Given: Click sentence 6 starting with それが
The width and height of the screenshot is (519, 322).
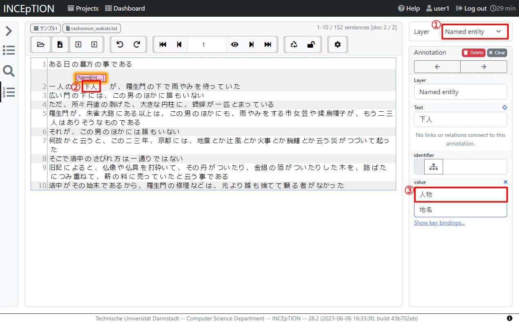Looking at the screenshot, I should click(114, 132).
